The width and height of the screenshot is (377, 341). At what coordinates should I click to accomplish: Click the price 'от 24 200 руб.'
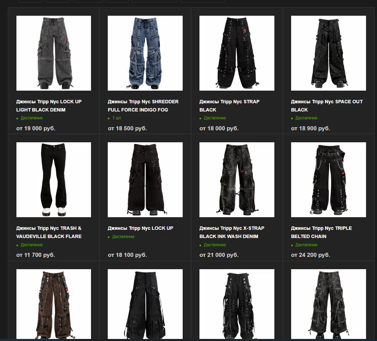click(311, 255)
